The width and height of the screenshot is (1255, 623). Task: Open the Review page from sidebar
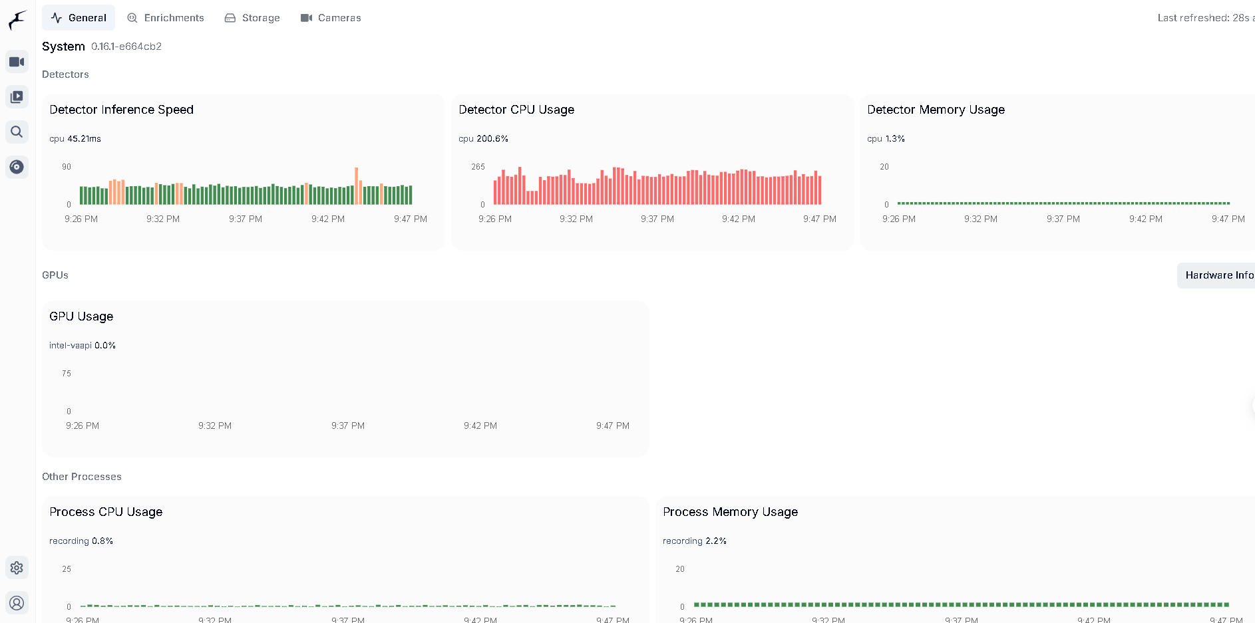point(17,97)
